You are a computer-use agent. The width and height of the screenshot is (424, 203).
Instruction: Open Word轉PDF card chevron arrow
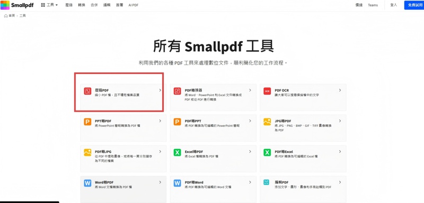pyautogui.click(x=160, y=182)
